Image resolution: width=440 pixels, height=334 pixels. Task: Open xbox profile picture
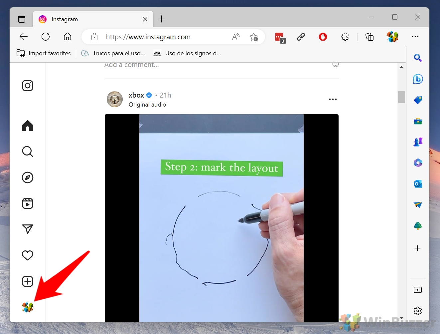tap(115, 99)
